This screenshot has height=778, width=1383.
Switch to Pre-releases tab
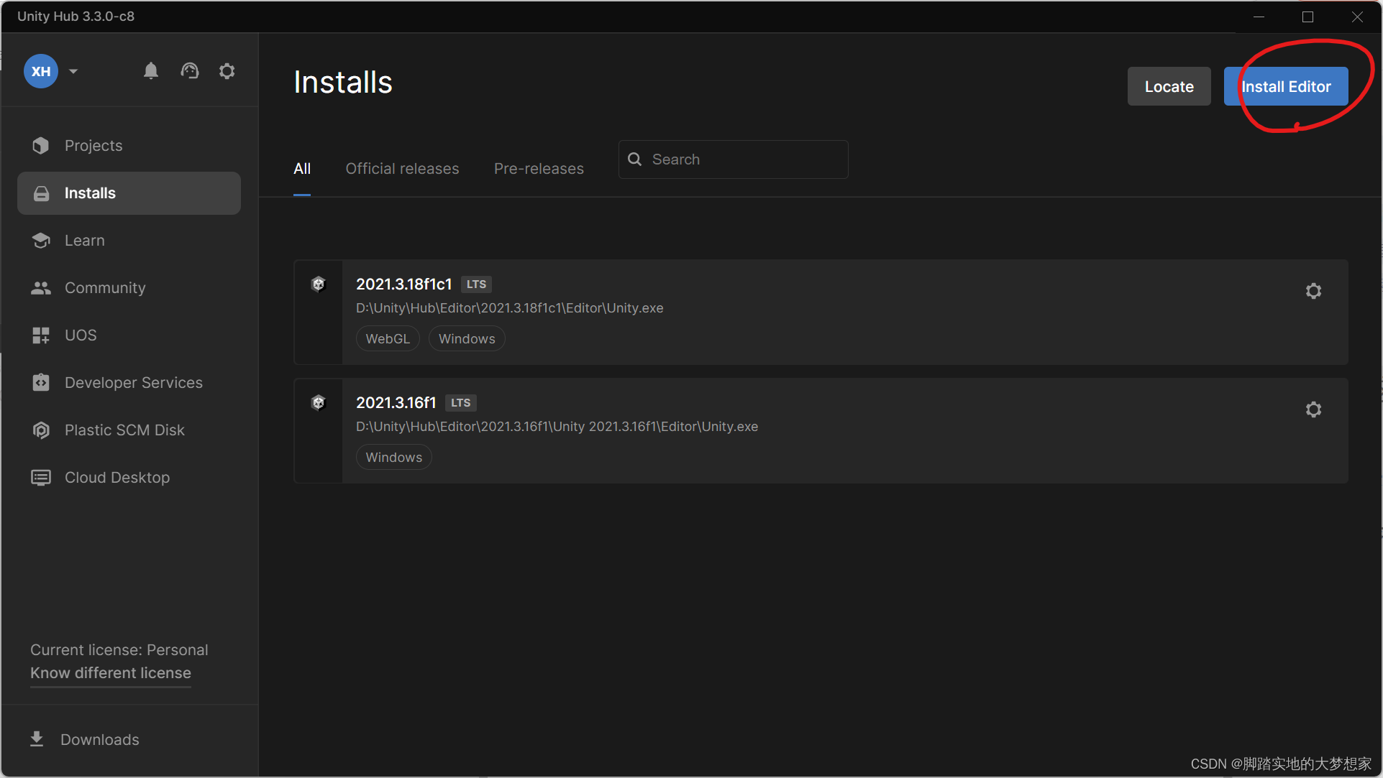[x=539, y=169]
